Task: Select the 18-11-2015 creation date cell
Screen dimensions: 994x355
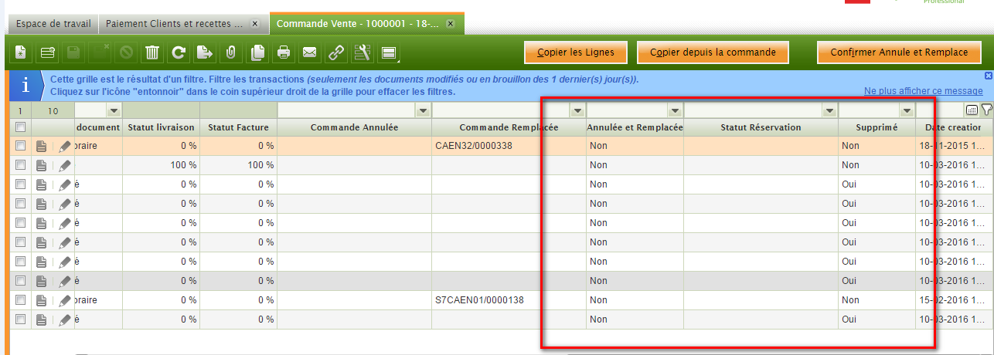Action: 955,146
